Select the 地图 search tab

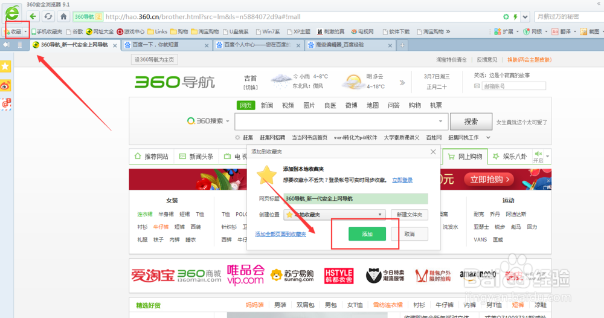pos(373,105)
